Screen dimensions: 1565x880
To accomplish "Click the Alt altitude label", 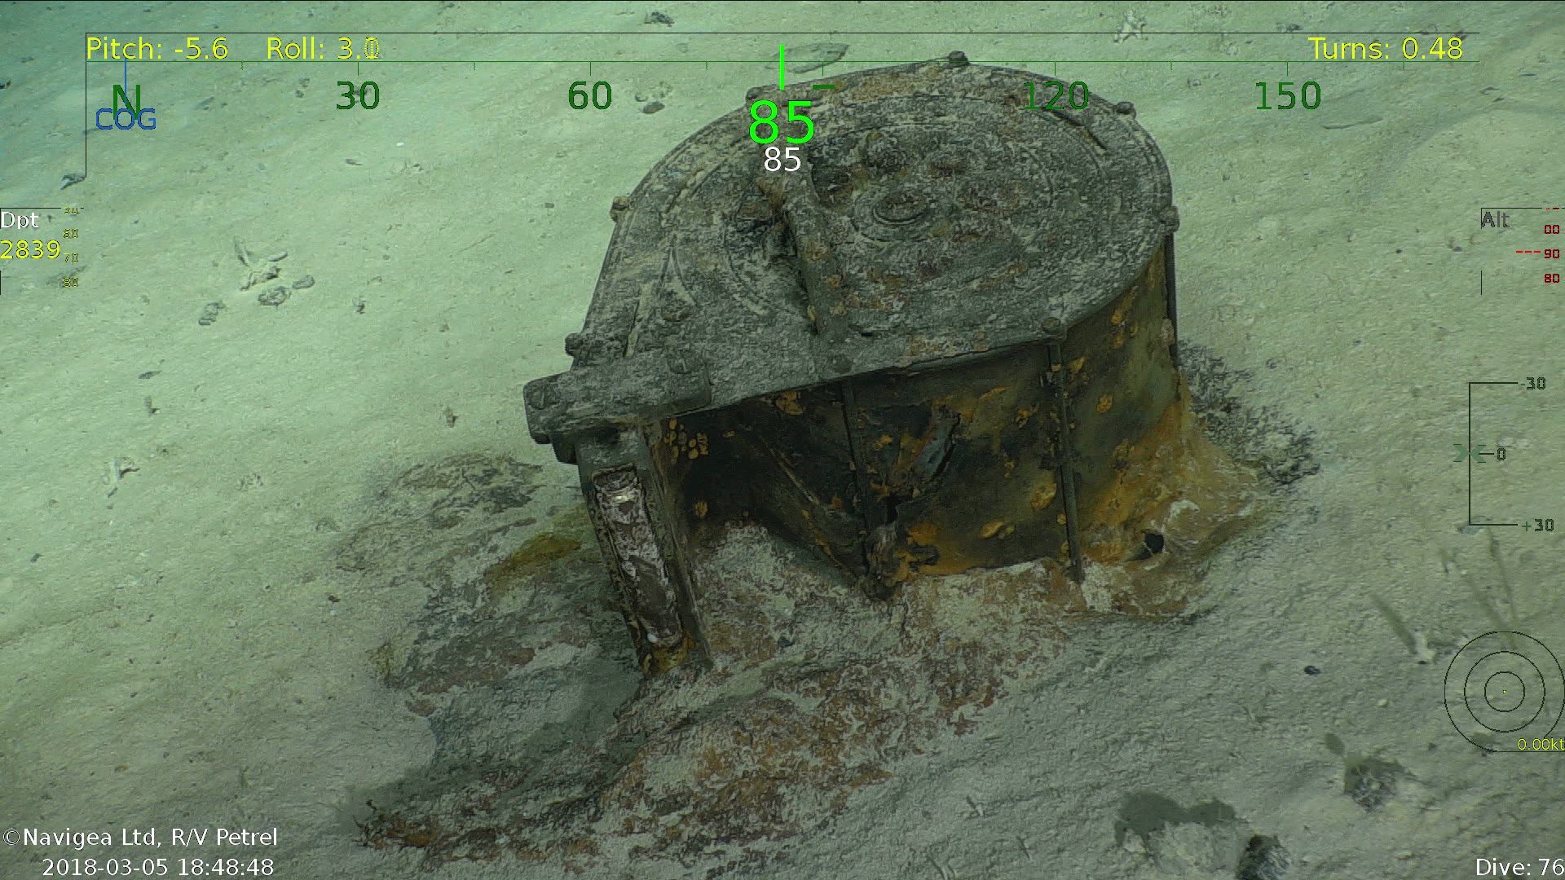I will [1496, 220].
